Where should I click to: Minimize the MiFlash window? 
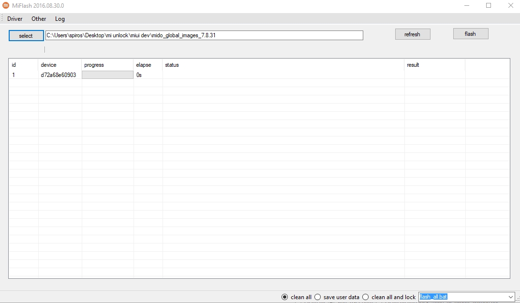467,6
